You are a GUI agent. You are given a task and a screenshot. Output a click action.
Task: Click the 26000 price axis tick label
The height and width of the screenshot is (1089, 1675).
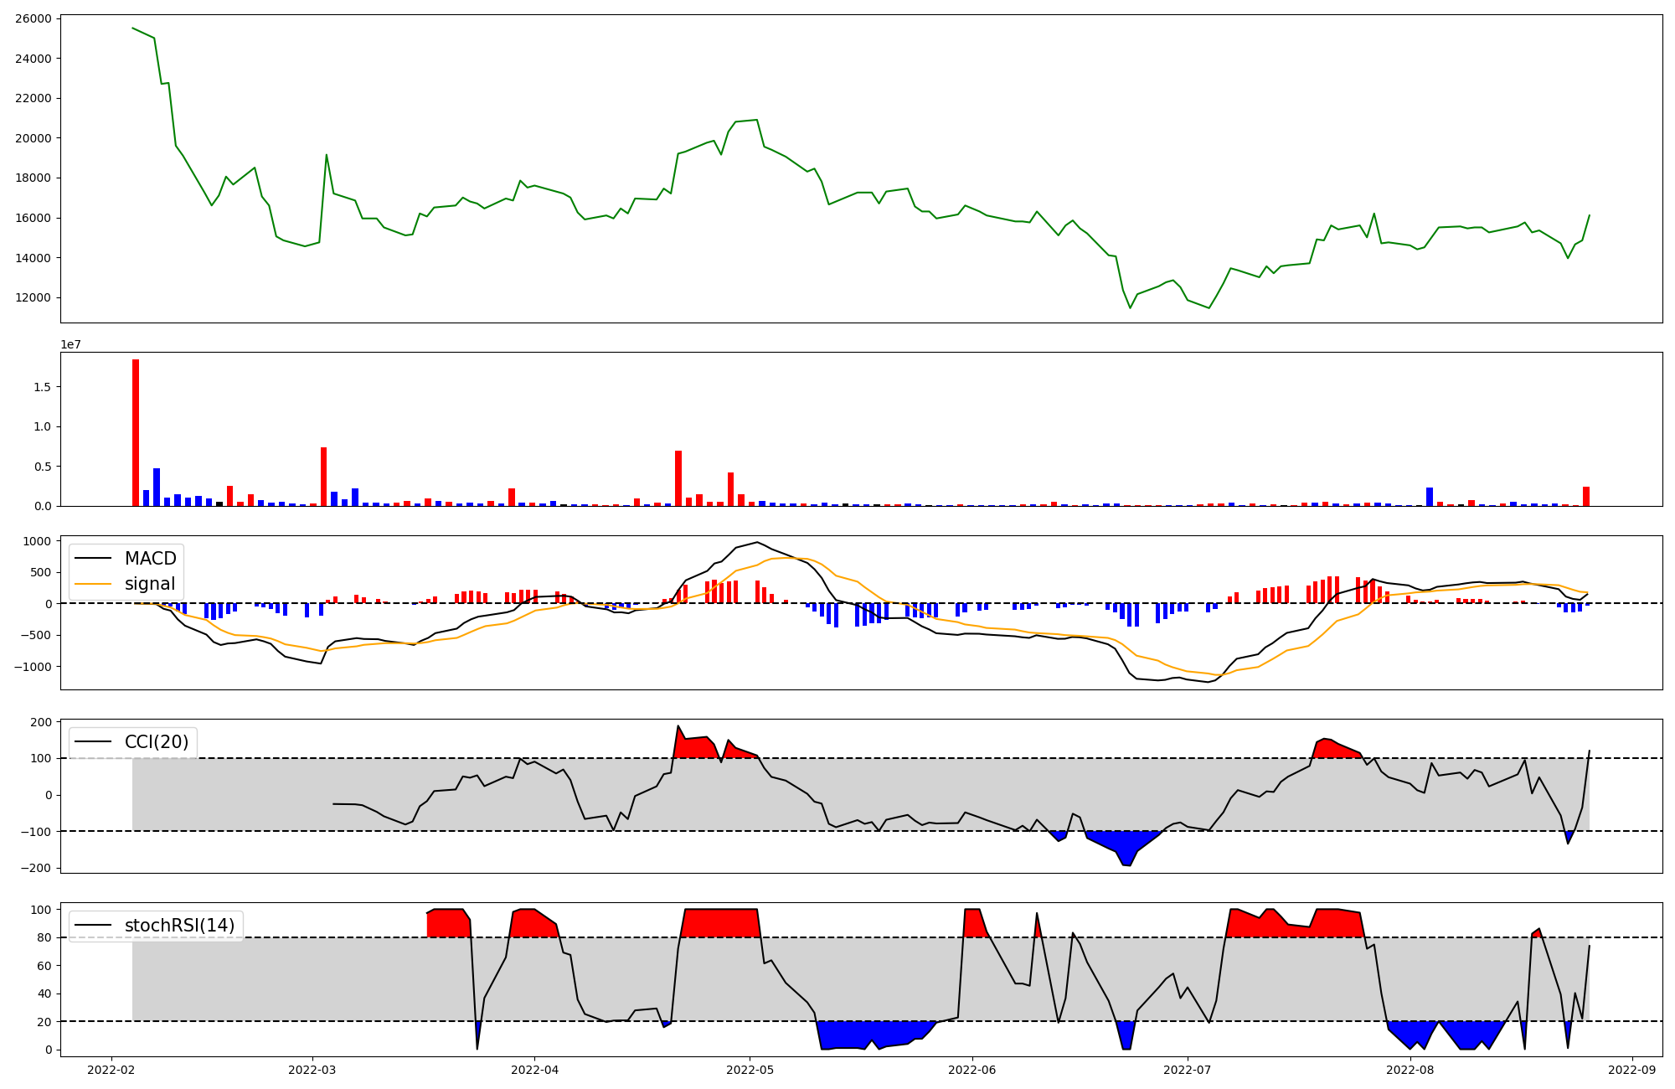33,18
